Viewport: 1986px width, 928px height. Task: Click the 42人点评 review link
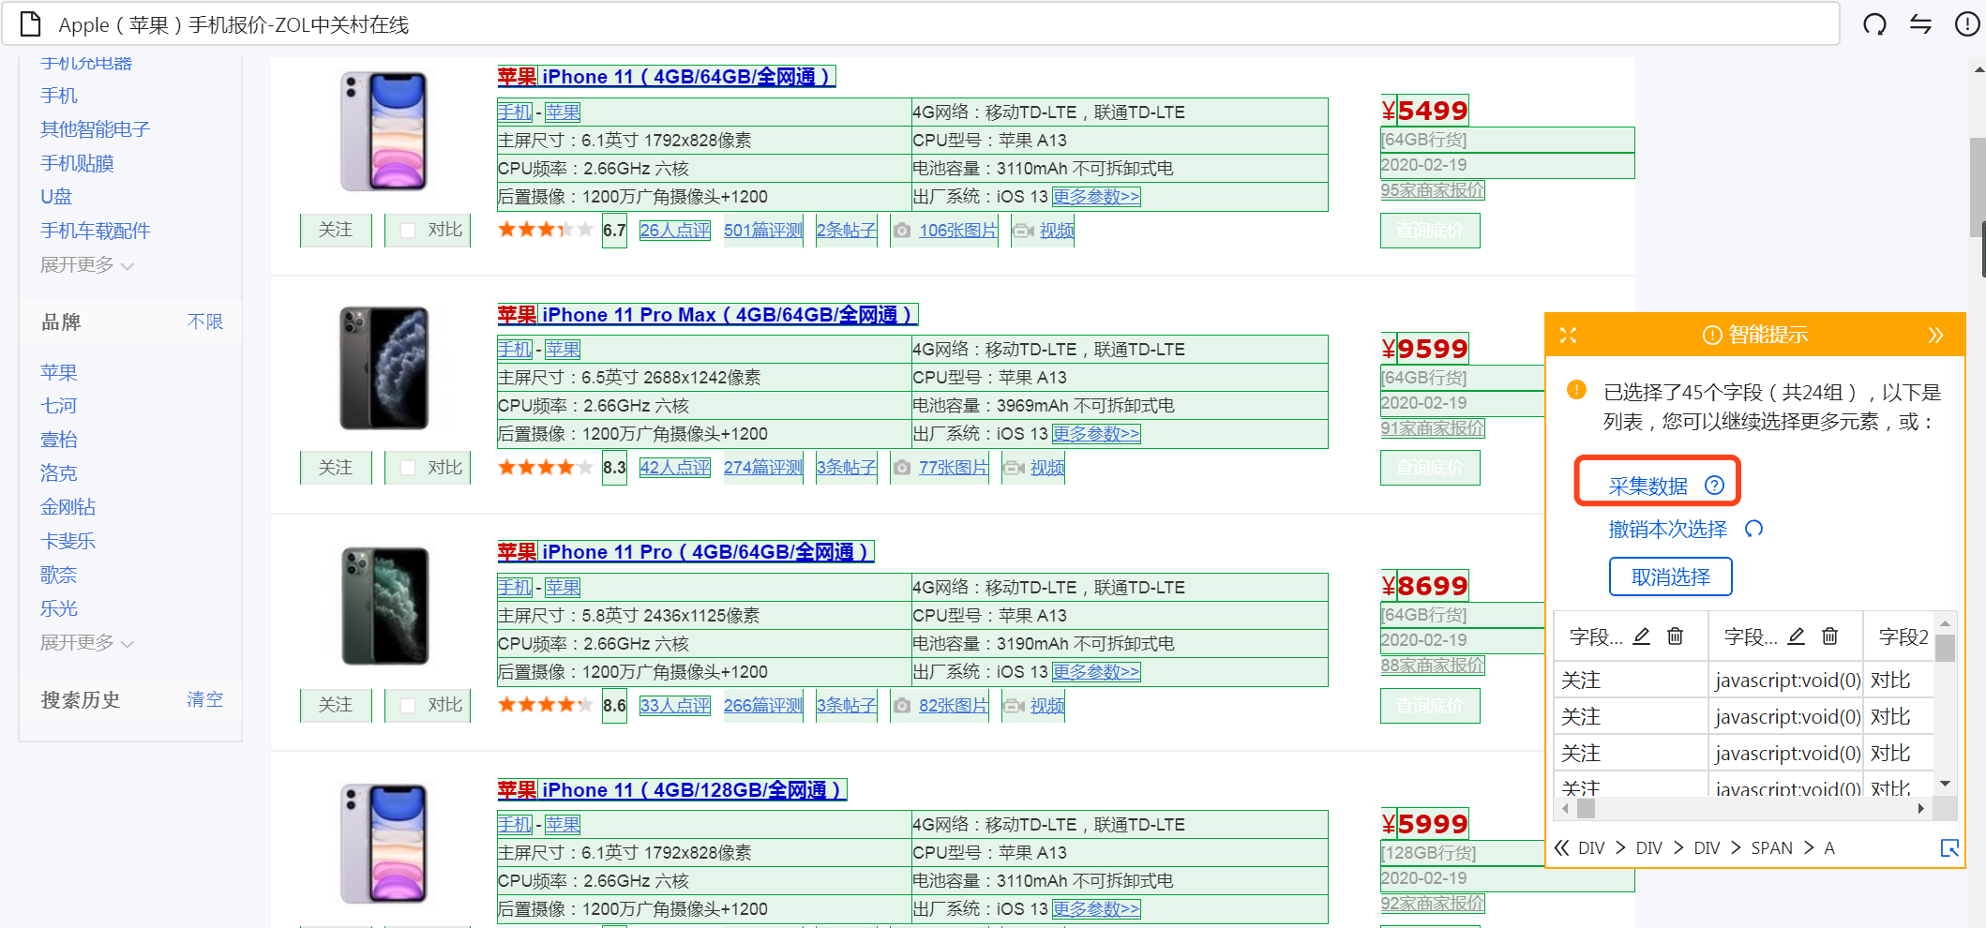675,468
